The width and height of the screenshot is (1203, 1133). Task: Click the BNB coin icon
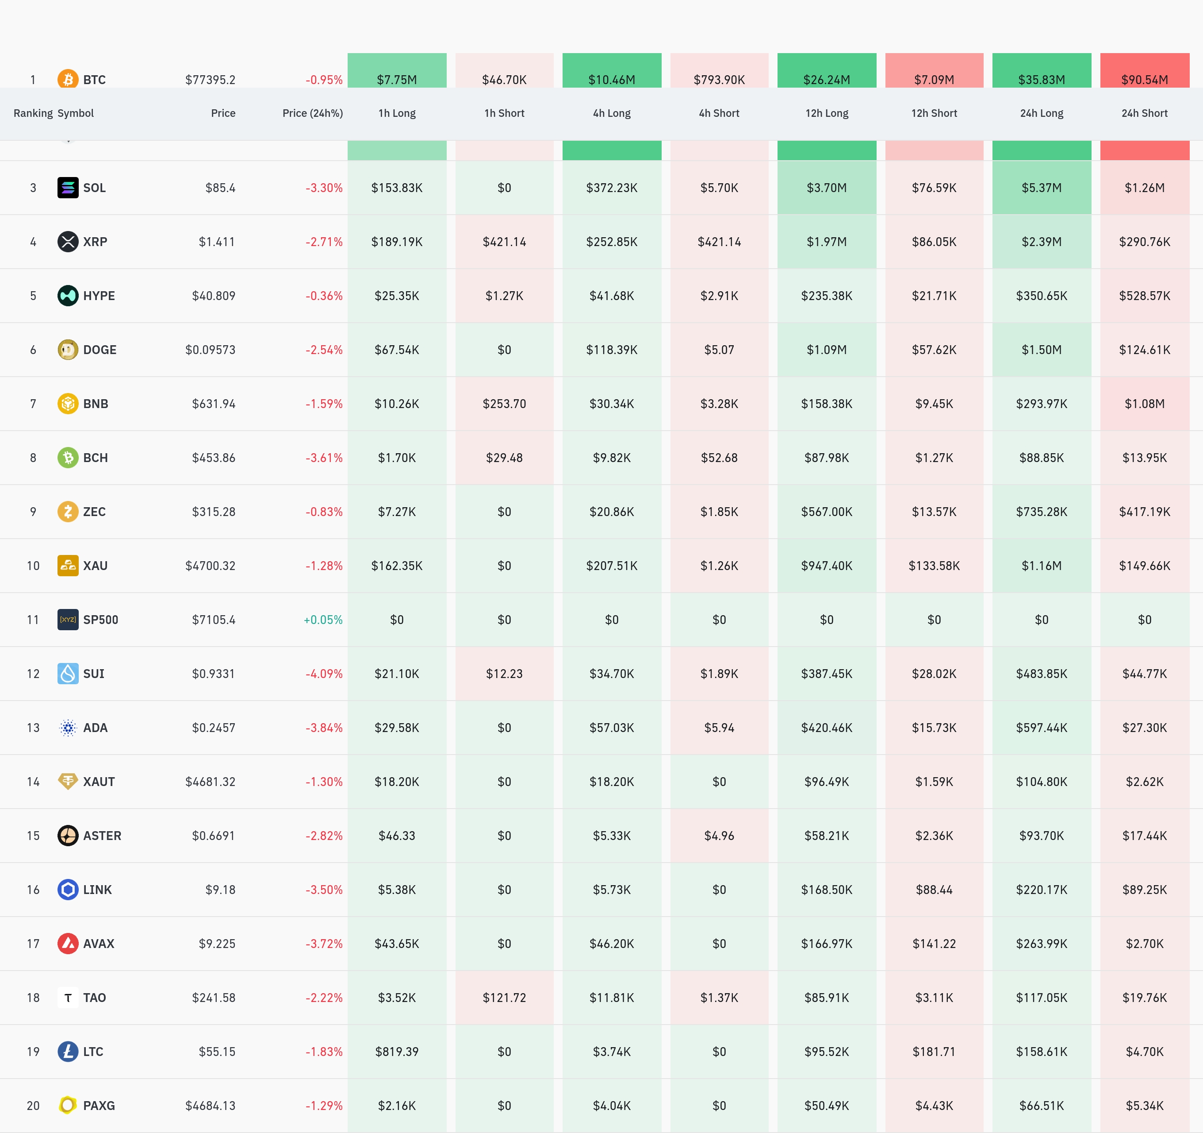tap(68, 403)
